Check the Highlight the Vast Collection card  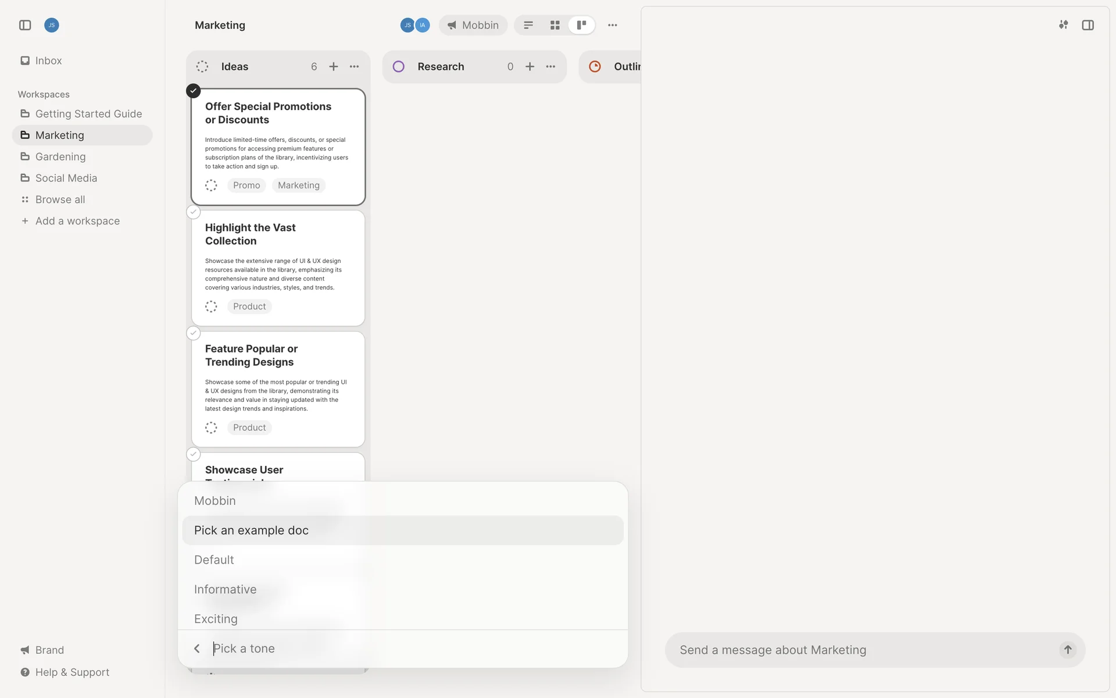tap(194, 212)
